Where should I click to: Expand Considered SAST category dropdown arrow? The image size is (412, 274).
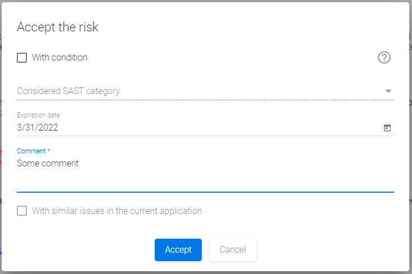388,91
